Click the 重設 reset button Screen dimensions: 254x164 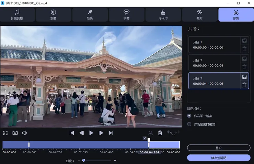tap(219, 148)
